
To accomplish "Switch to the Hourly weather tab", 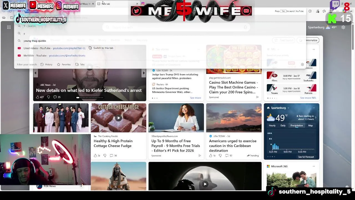I will coord(272,126).
